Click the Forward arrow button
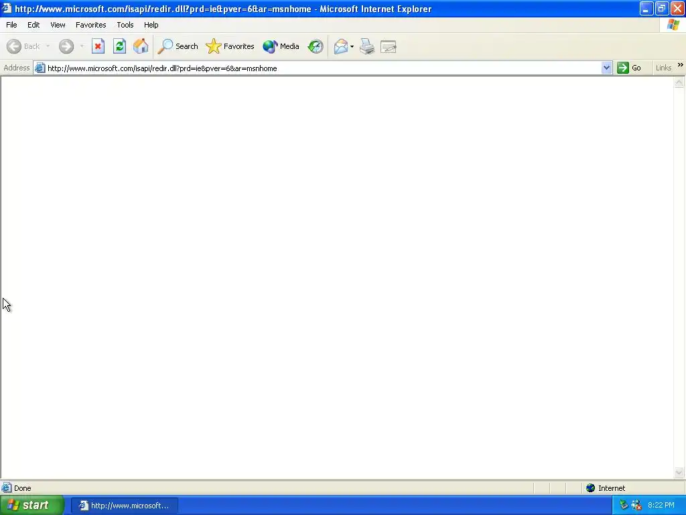 (66, 46)
